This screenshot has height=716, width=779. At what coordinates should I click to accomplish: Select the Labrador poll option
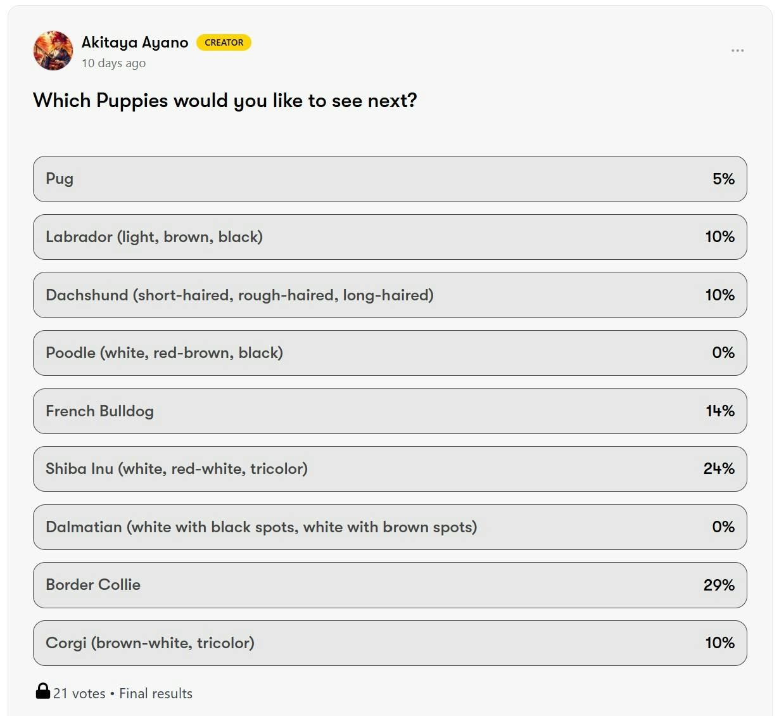389,237
